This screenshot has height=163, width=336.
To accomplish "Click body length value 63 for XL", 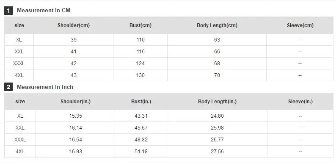I will tap(217, 40).
